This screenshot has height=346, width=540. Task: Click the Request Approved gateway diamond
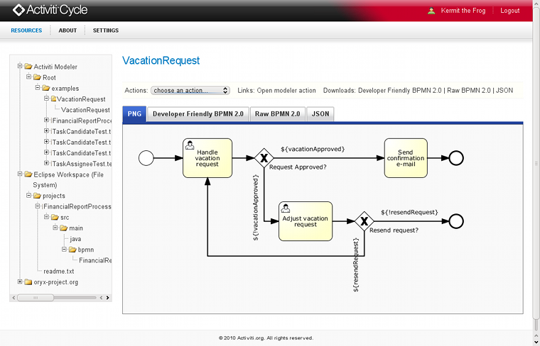[264, 158]
